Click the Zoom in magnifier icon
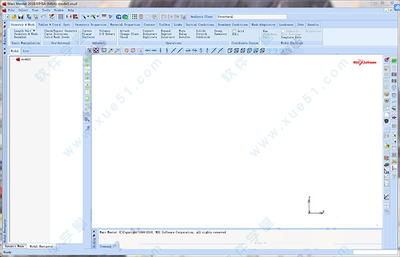 110,51
